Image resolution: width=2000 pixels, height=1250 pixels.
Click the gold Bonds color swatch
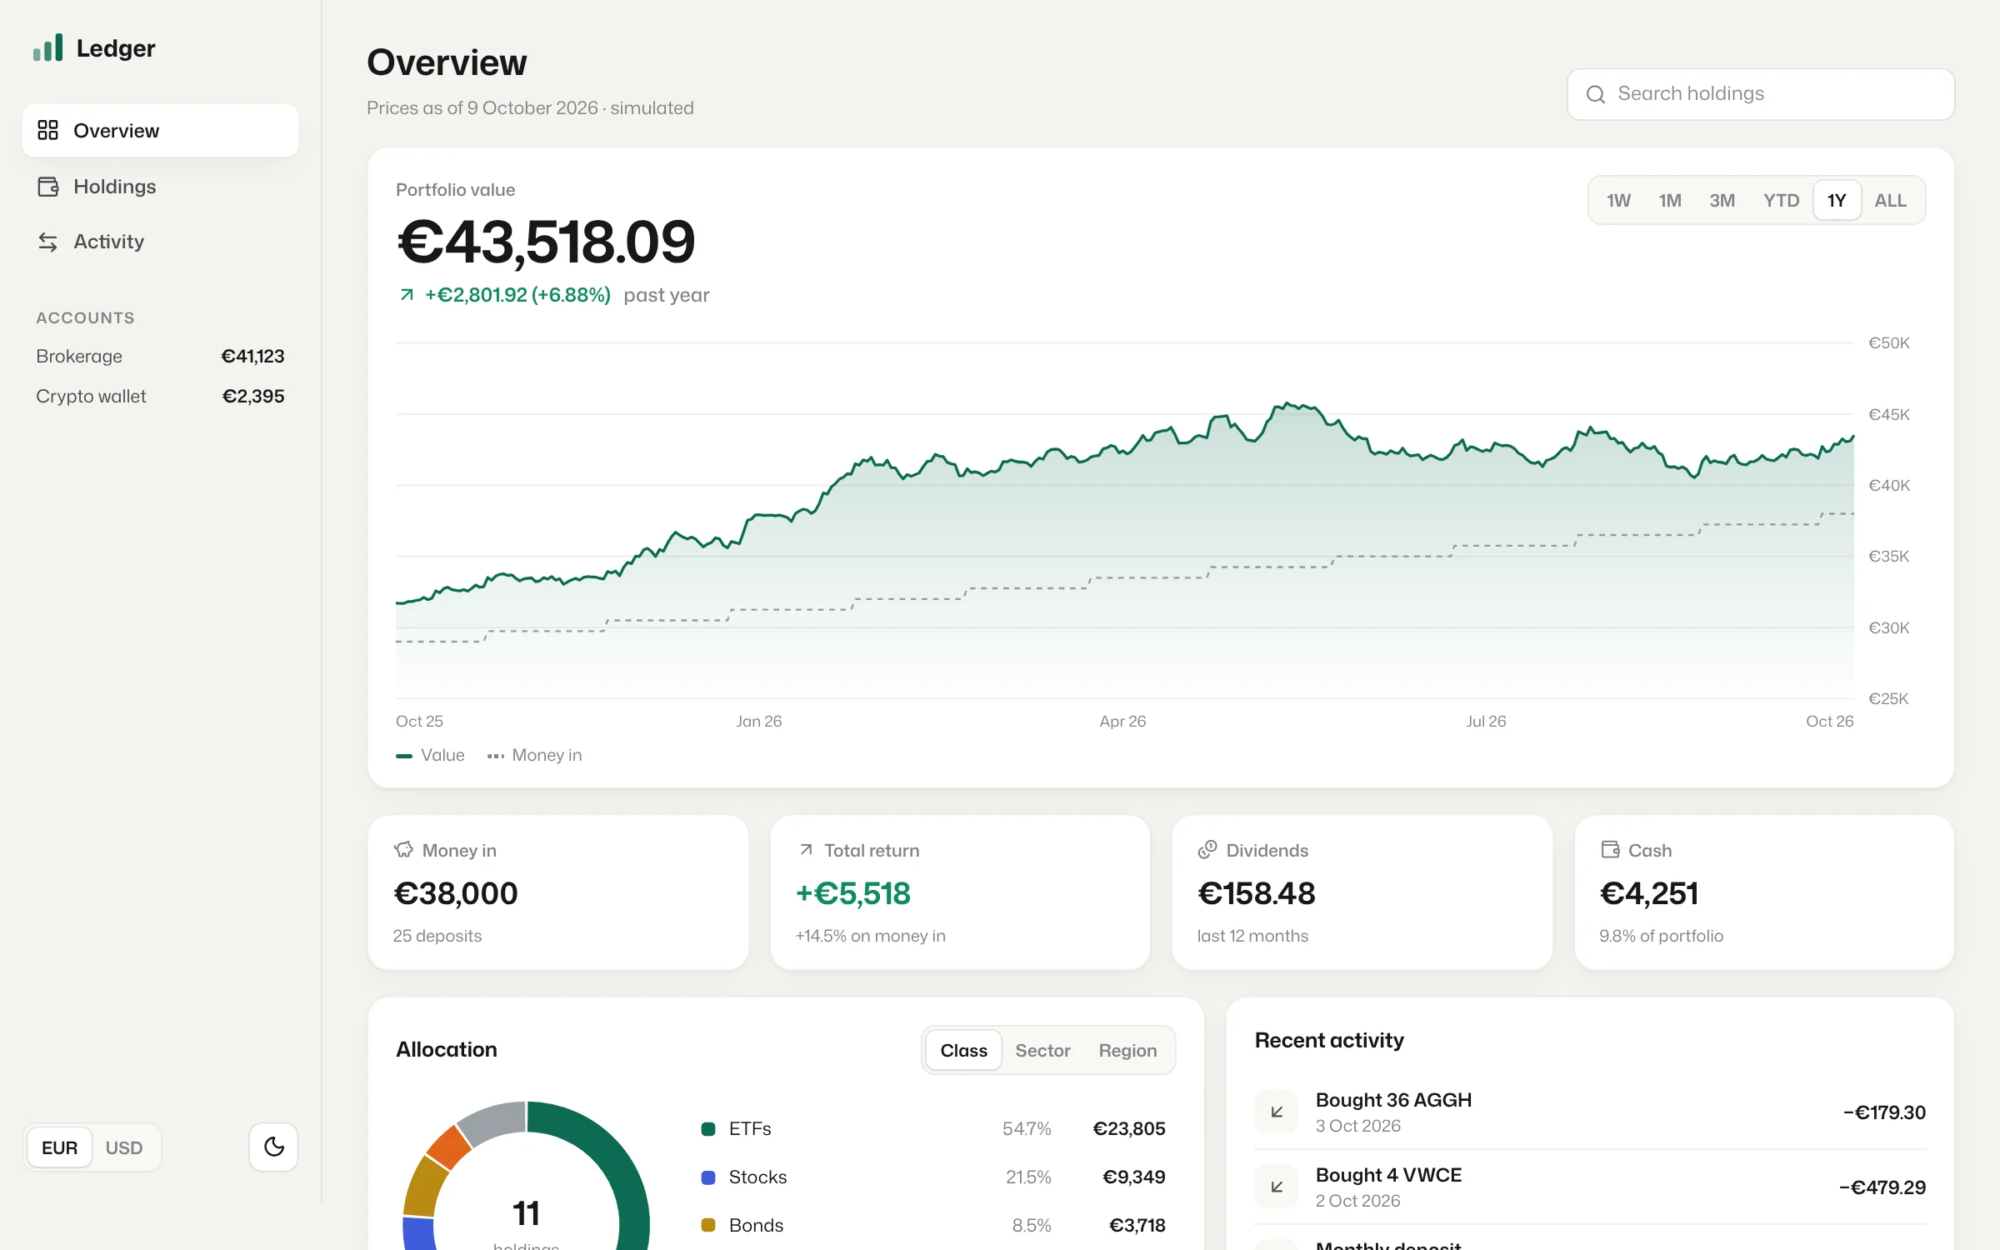point(708,1225)
